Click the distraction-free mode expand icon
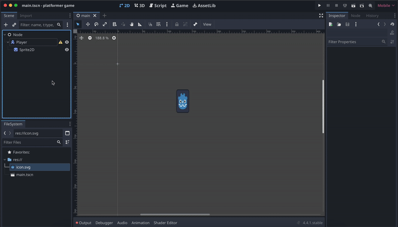This screenshot has height=227, width=398. [x=321, y=16]
